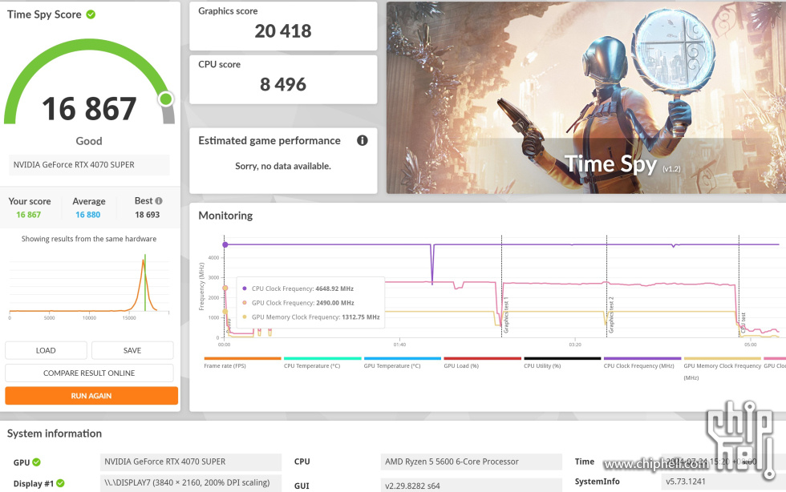Select the Graphics test 1 marker in Monitoring

point(506,316)
